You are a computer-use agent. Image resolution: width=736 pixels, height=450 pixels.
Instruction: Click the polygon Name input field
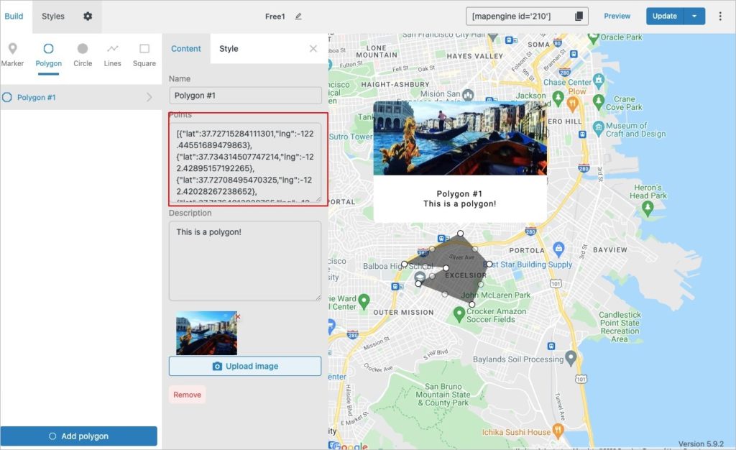[245, 96]
